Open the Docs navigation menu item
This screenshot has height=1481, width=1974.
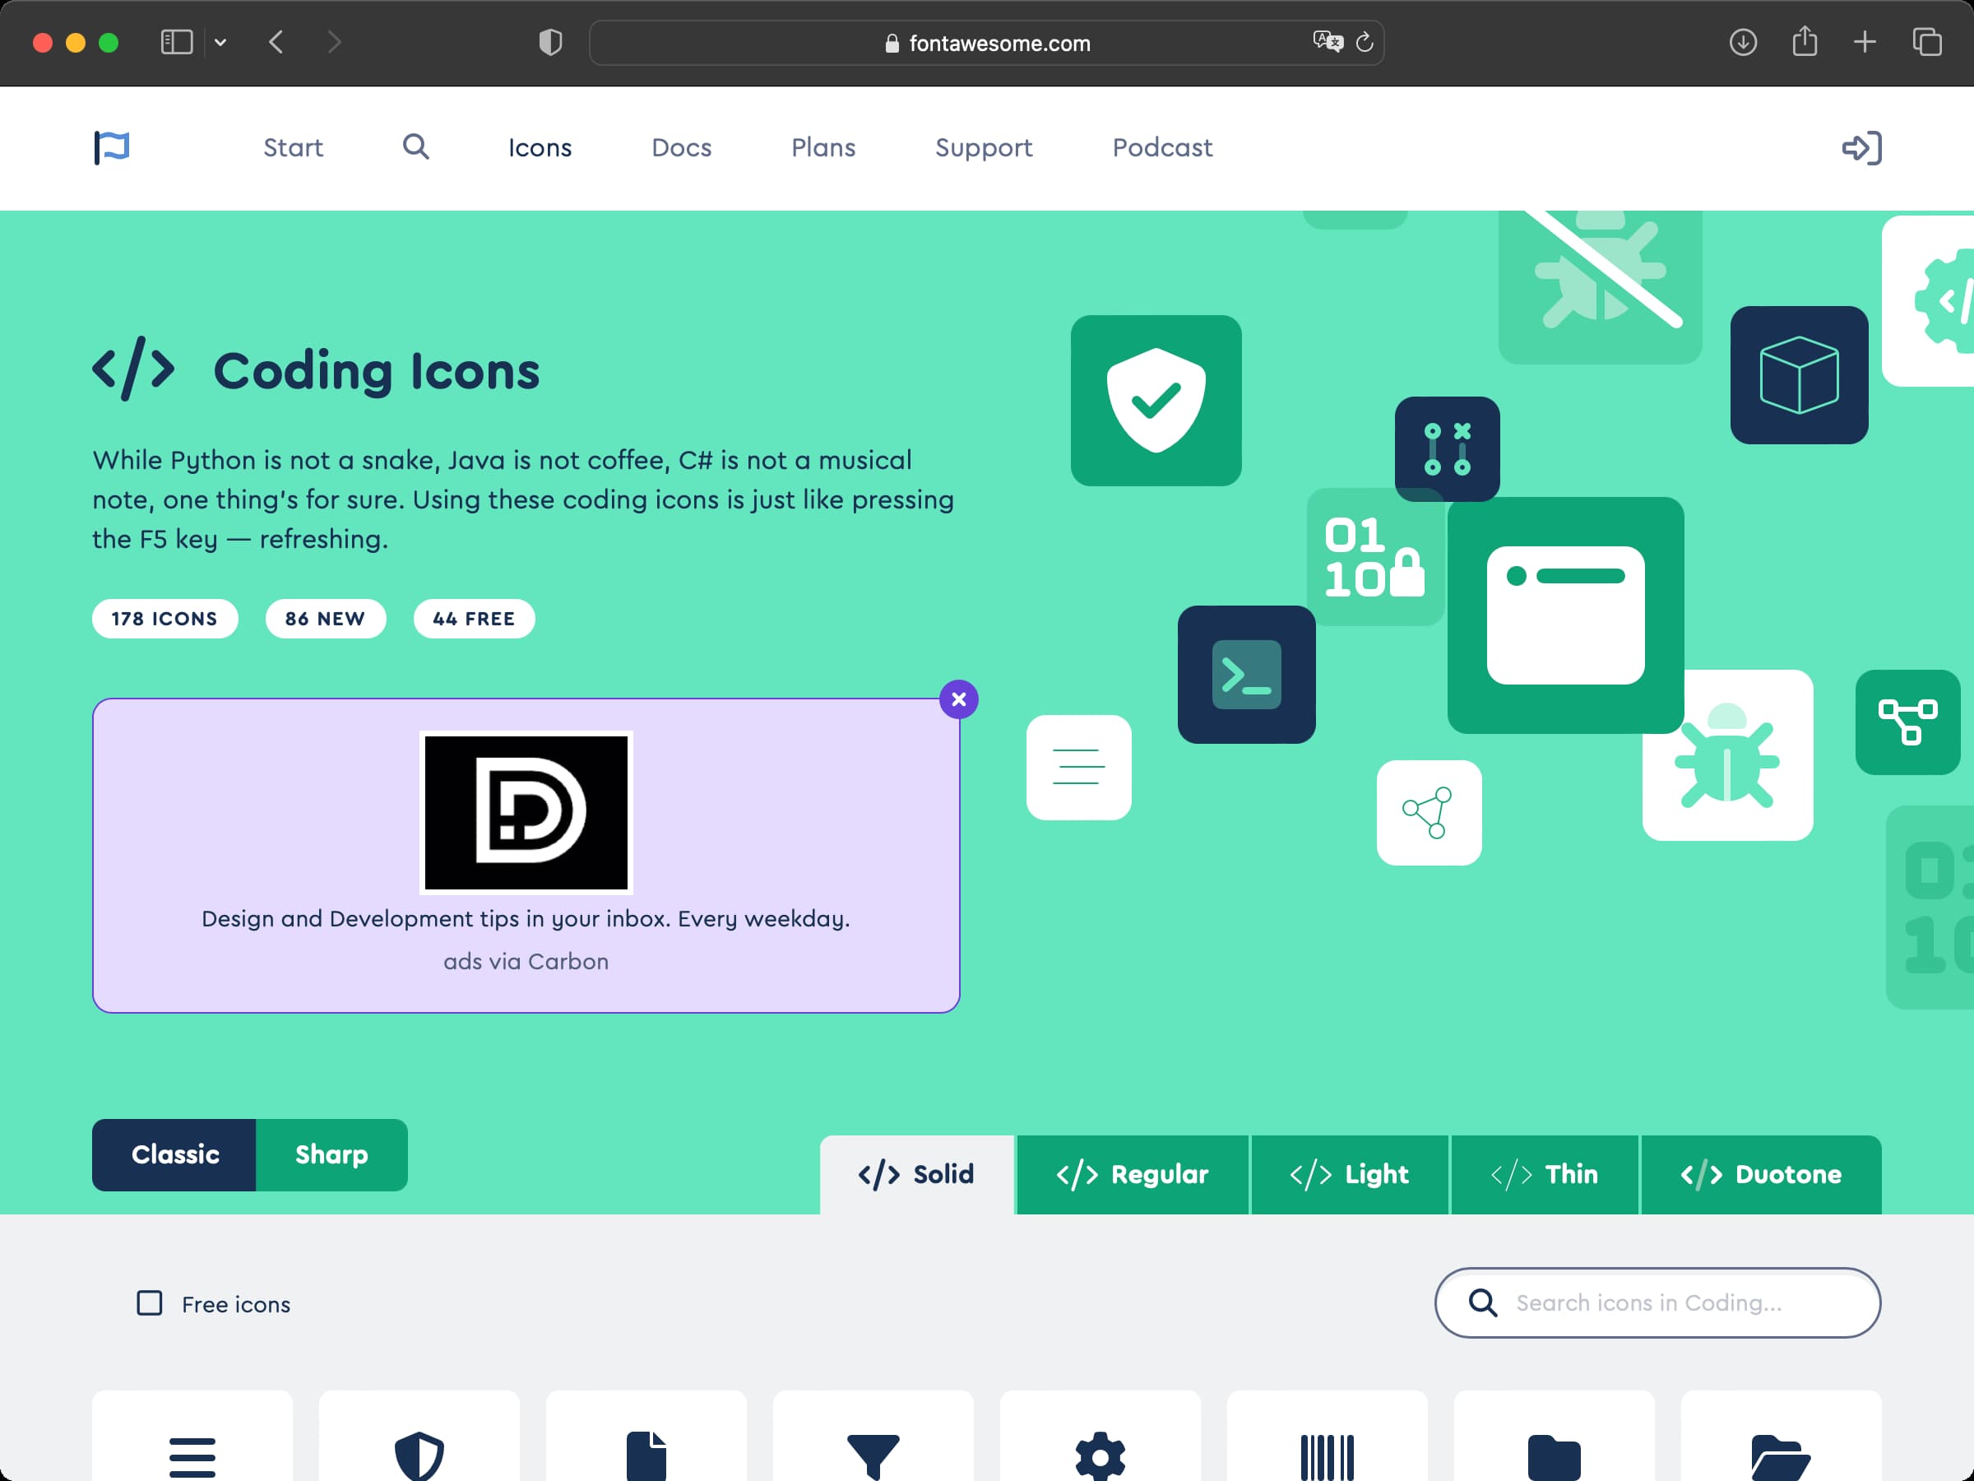pyautogui.click(x=681, y=148)
